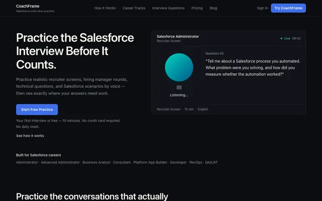Click the 15 min duration tag
Image resolution: width=322 pixels, height=201 pixels.
(189, 110)
